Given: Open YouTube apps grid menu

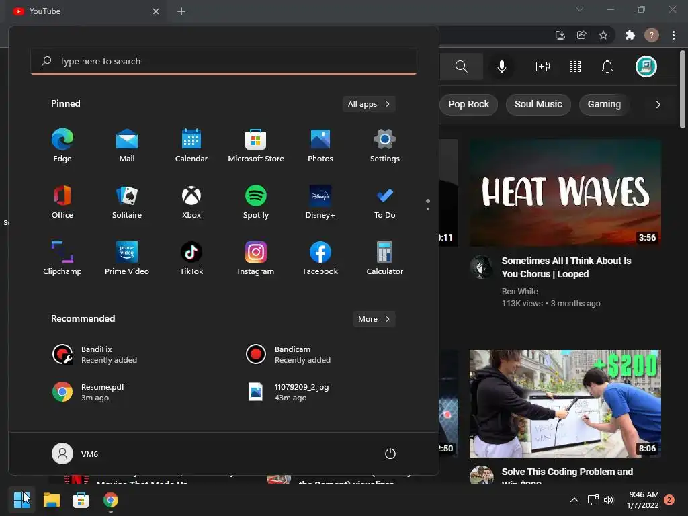Looking at the screenshot, I should (575, 67).
